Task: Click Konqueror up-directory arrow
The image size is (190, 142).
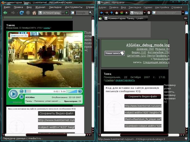Action: point(112,13)
